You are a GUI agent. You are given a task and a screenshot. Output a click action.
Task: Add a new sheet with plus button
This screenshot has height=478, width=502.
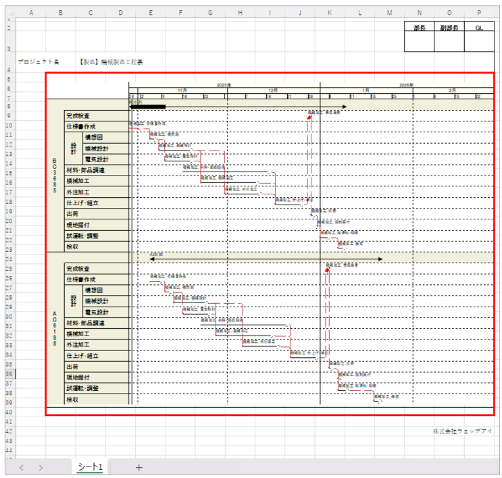click(139, 467)
